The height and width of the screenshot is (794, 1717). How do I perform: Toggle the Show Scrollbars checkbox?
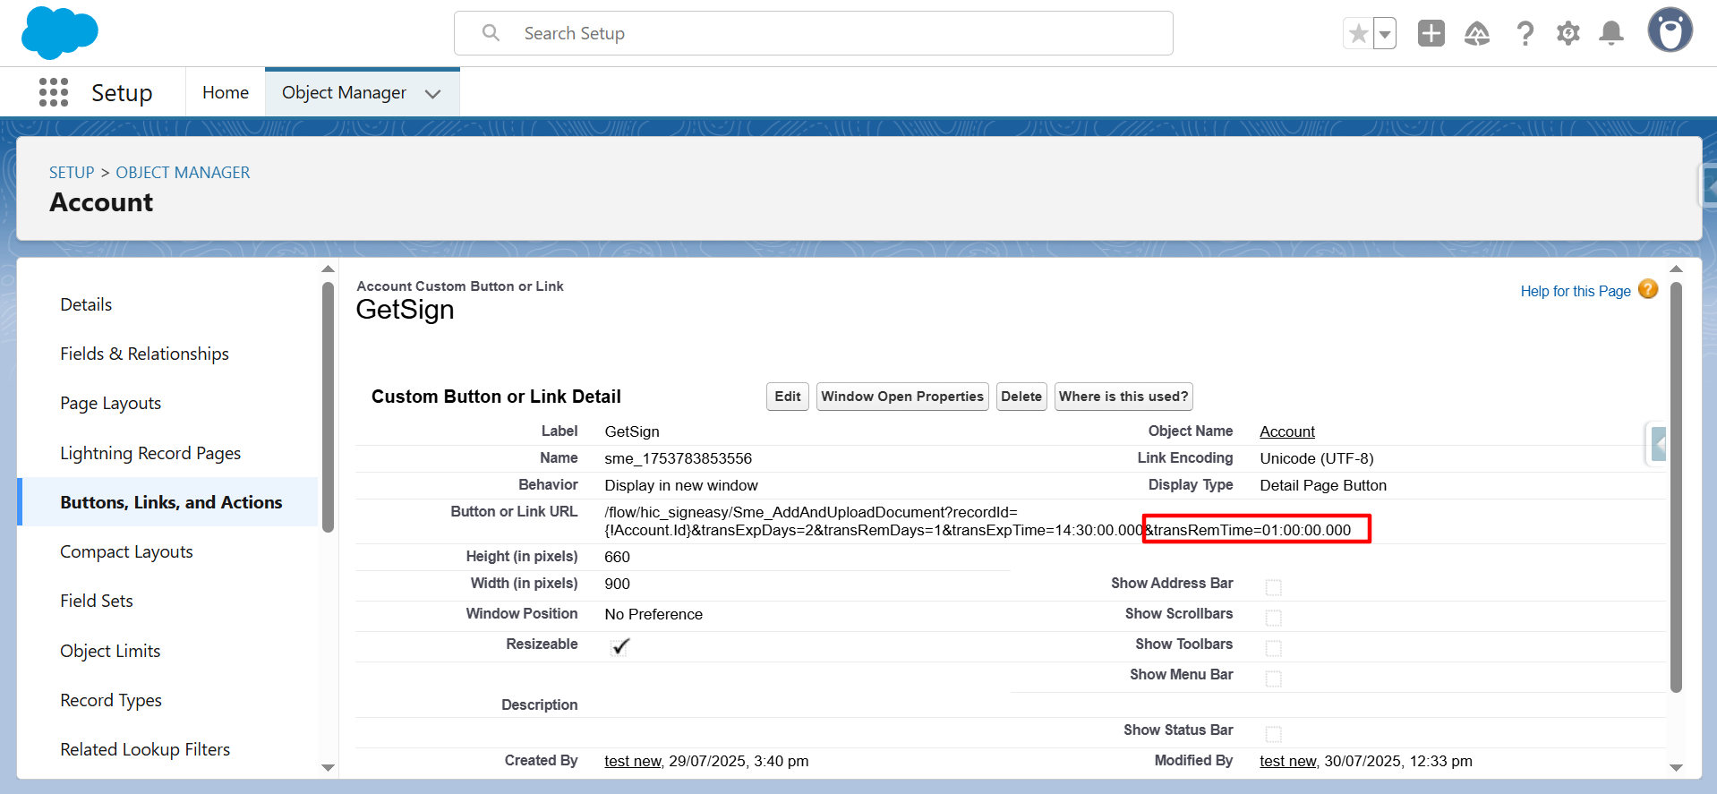pos(1273,618)
